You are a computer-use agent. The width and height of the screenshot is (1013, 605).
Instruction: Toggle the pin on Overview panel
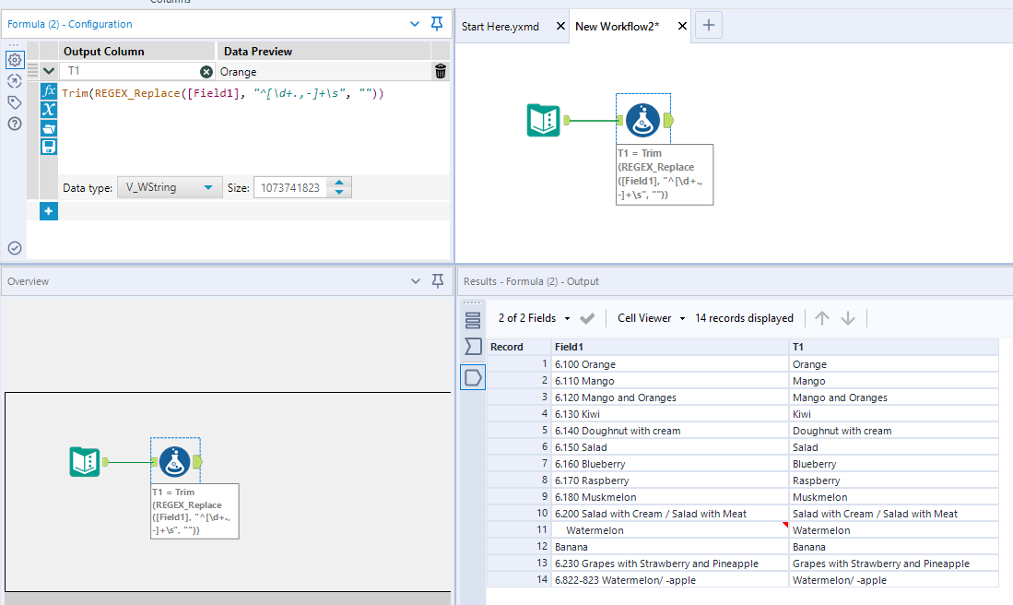pos(437,281)
